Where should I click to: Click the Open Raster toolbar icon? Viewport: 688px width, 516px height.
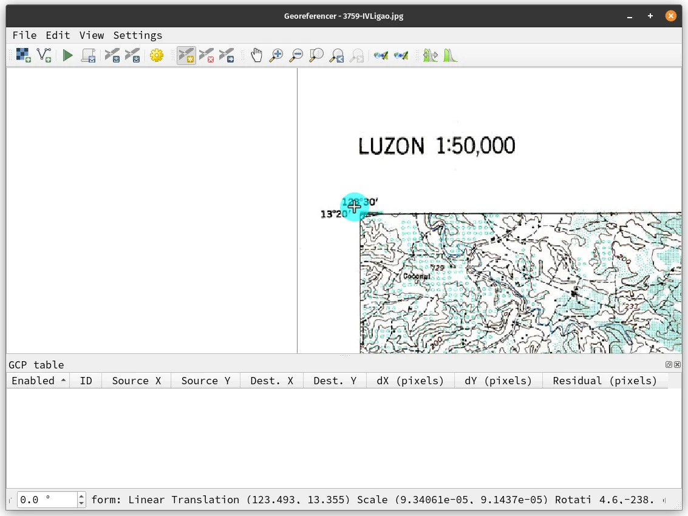pyautogui.click(x=24, y=56)
